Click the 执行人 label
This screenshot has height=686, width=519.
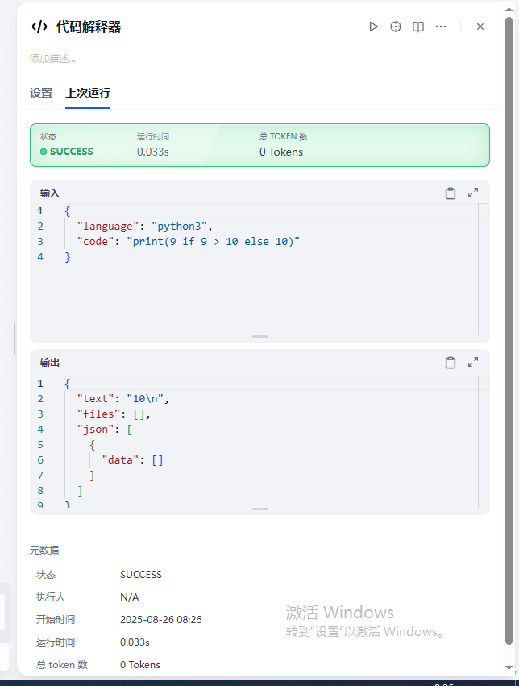pos(51,597)
